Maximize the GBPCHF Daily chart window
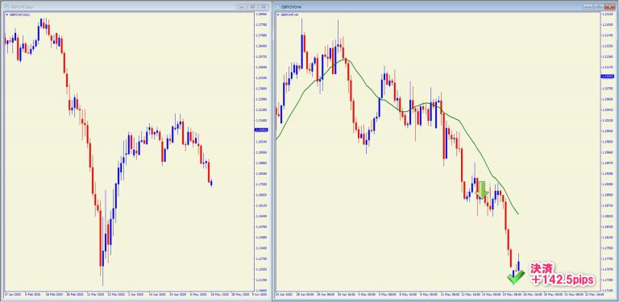The width and height of the screenshot is (619, 302). click(264, 6)
